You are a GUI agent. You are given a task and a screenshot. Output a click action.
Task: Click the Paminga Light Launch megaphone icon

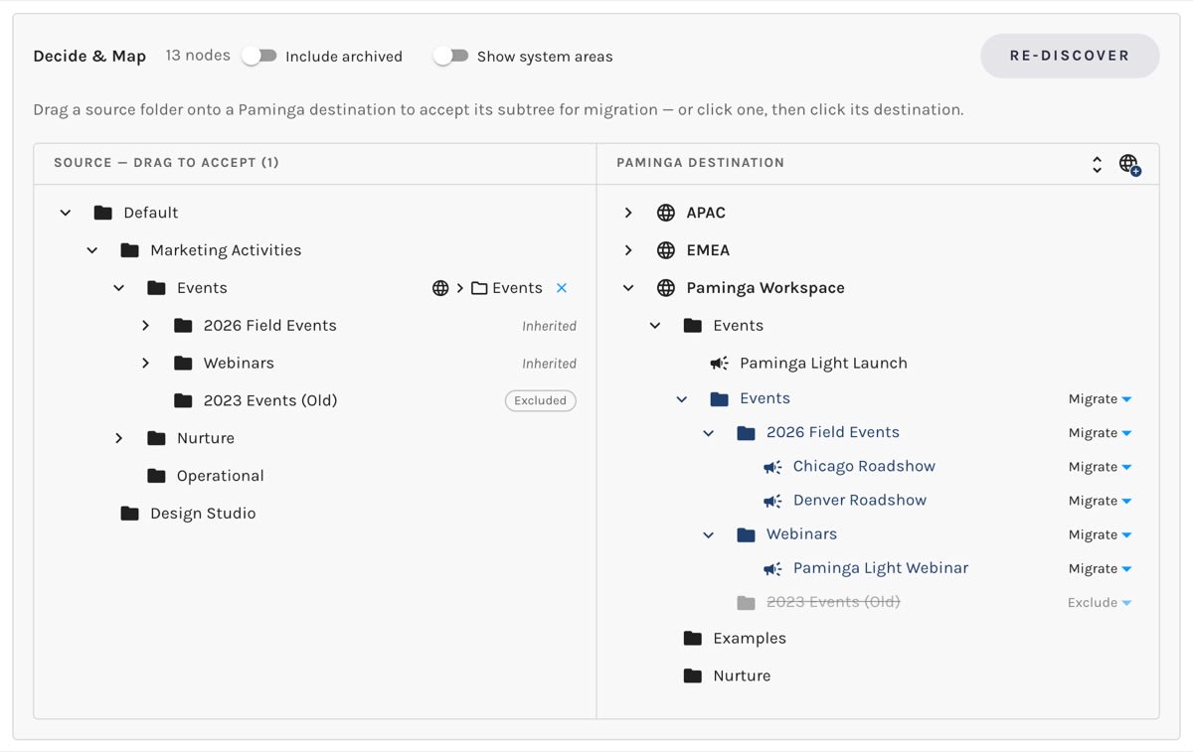click(719, 364)
